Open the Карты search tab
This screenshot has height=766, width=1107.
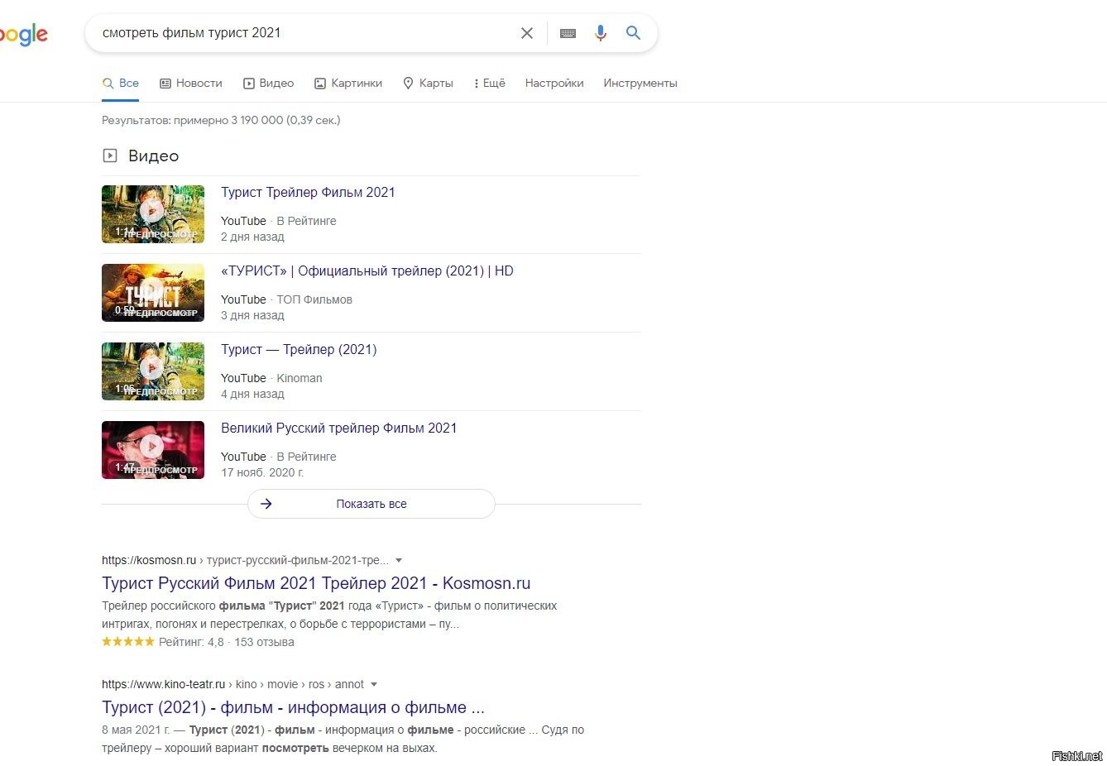click(x=428, y=83)
